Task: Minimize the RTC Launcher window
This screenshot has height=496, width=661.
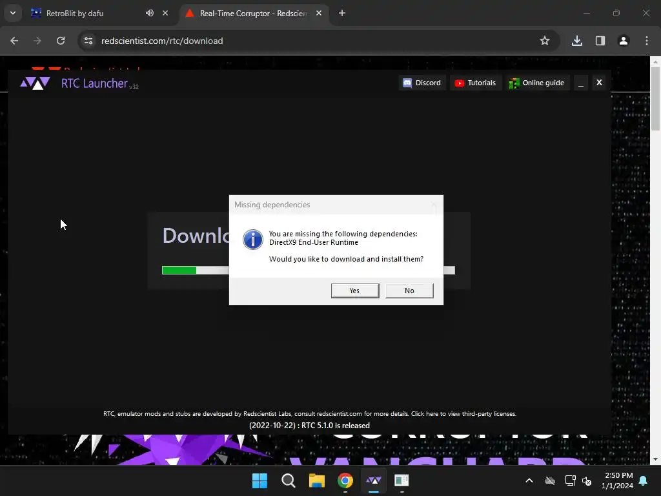Action: point(581,83)
